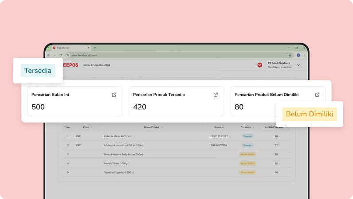Click the Barcode column header
The height and width of the screenshot is (199, 353).
coord(219,127)
